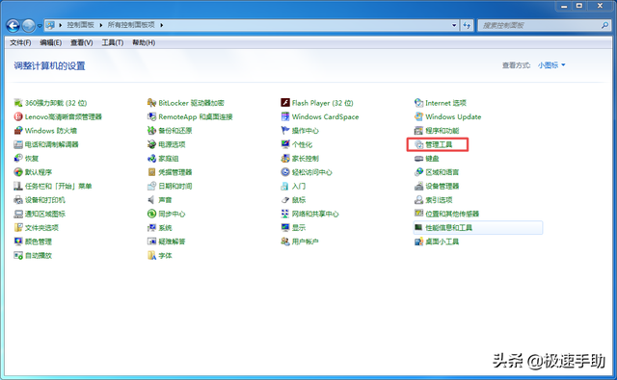Open the 管理工具 administrative tools link

click(x=439, y=144)
